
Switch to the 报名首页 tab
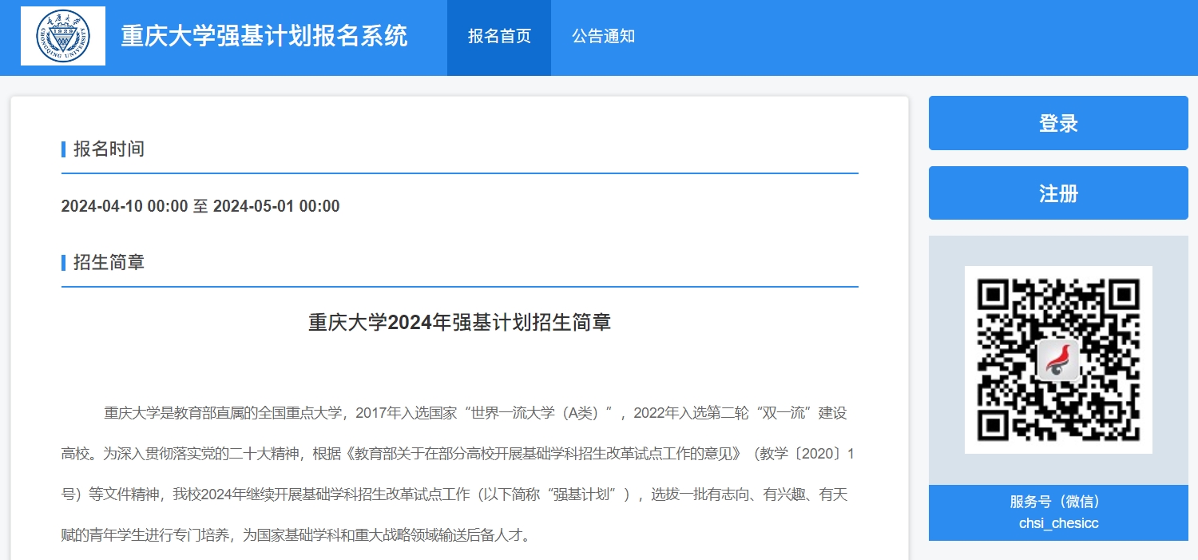tap(499, 37)
